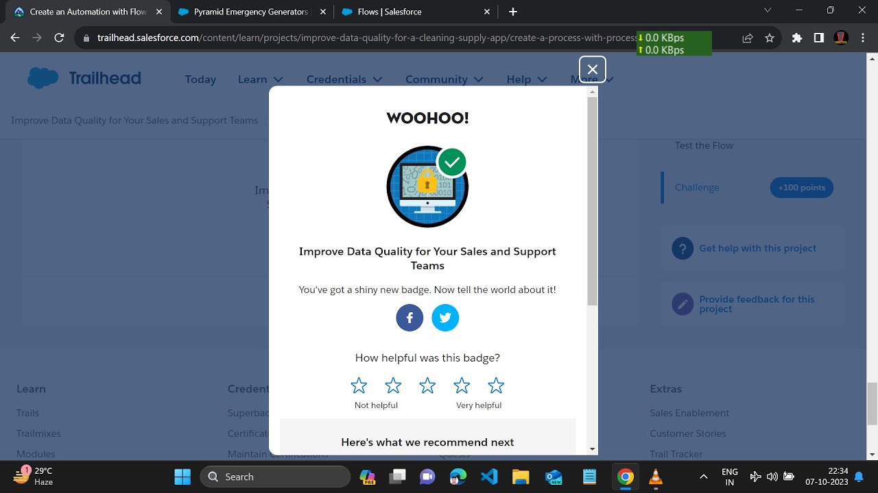Expand the Help navigation dropdown
Image resolution: width=878 pixels, height=493 pixels.
point(526,79)
